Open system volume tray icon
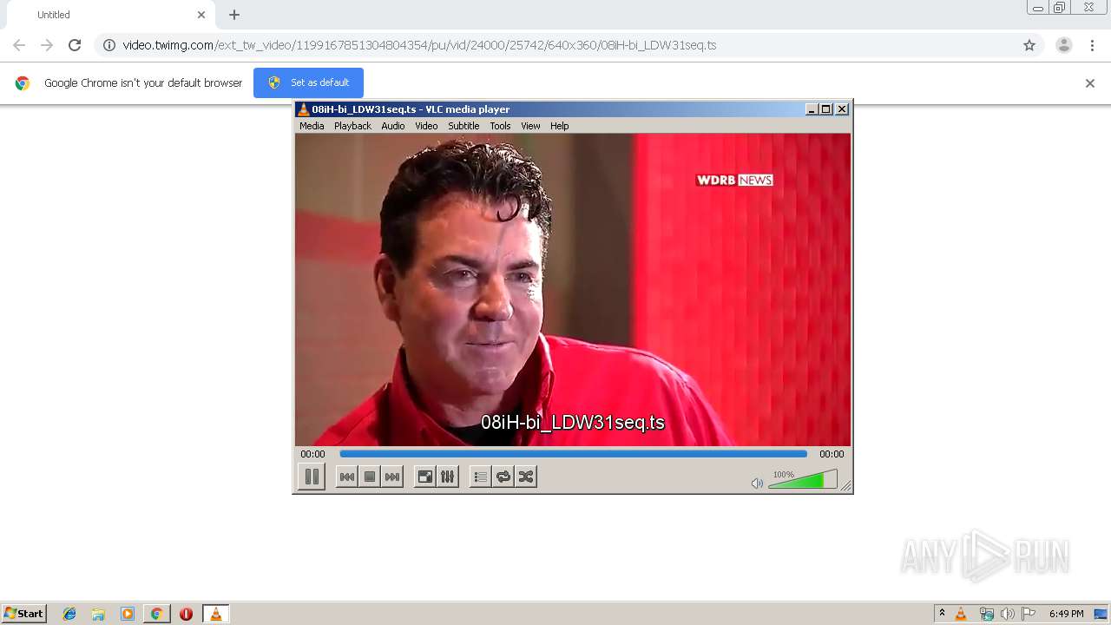The image size is (1111, 625). 1008,614
